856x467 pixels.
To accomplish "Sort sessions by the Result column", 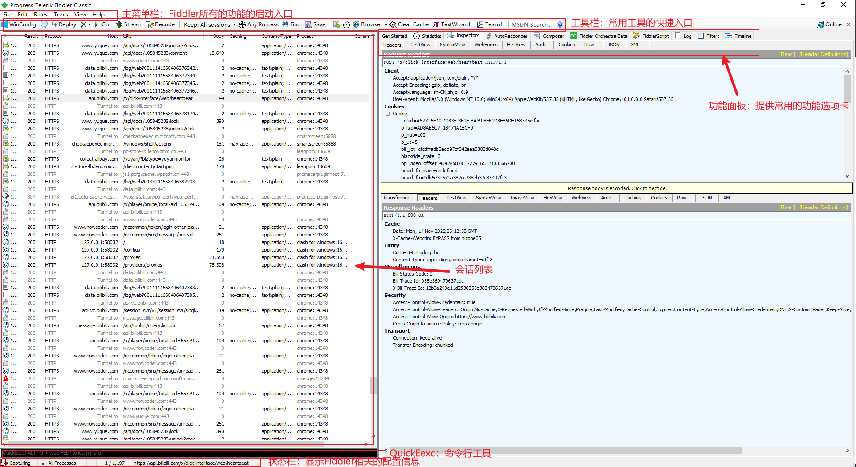I will 31,36.
